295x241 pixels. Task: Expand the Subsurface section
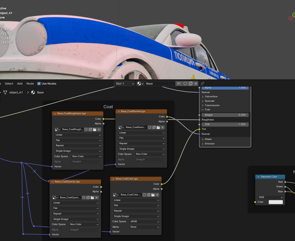tap(211, 97)
